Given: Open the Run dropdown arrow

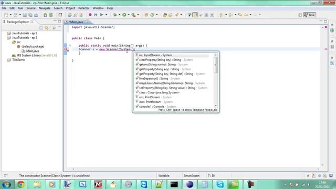Looking at the screenshot, I should pyautogui.click(x=129, y=15).
